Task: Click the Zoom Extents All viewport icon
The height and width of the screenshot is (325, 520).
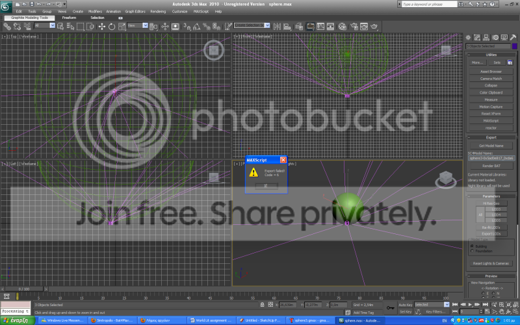Action: [515, 304]
